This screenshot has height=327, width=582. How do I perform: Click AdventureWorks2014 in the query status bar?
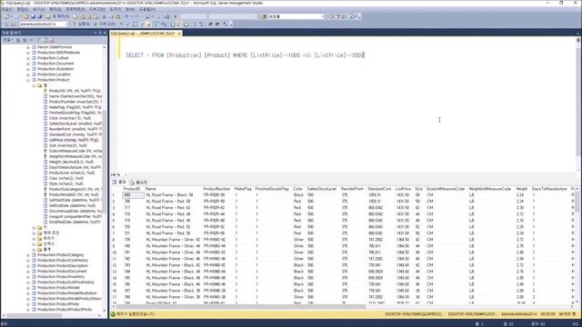pyautogui.click(x=519, y=314)
